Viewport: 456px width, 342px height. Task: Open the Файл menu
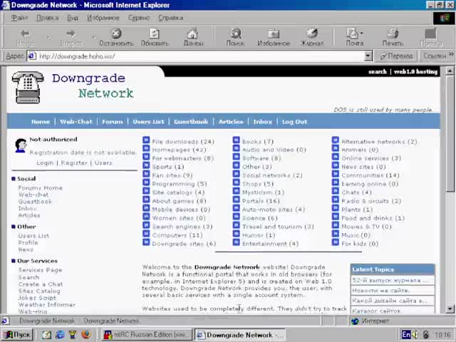point(19,17)
